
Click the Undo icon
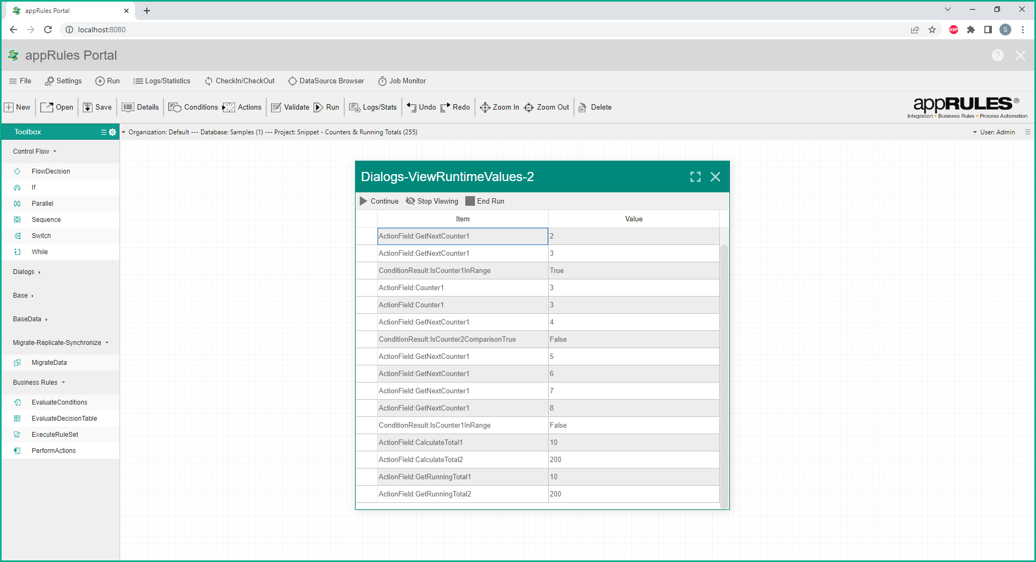pyautogui.click(x=411, y=107)
